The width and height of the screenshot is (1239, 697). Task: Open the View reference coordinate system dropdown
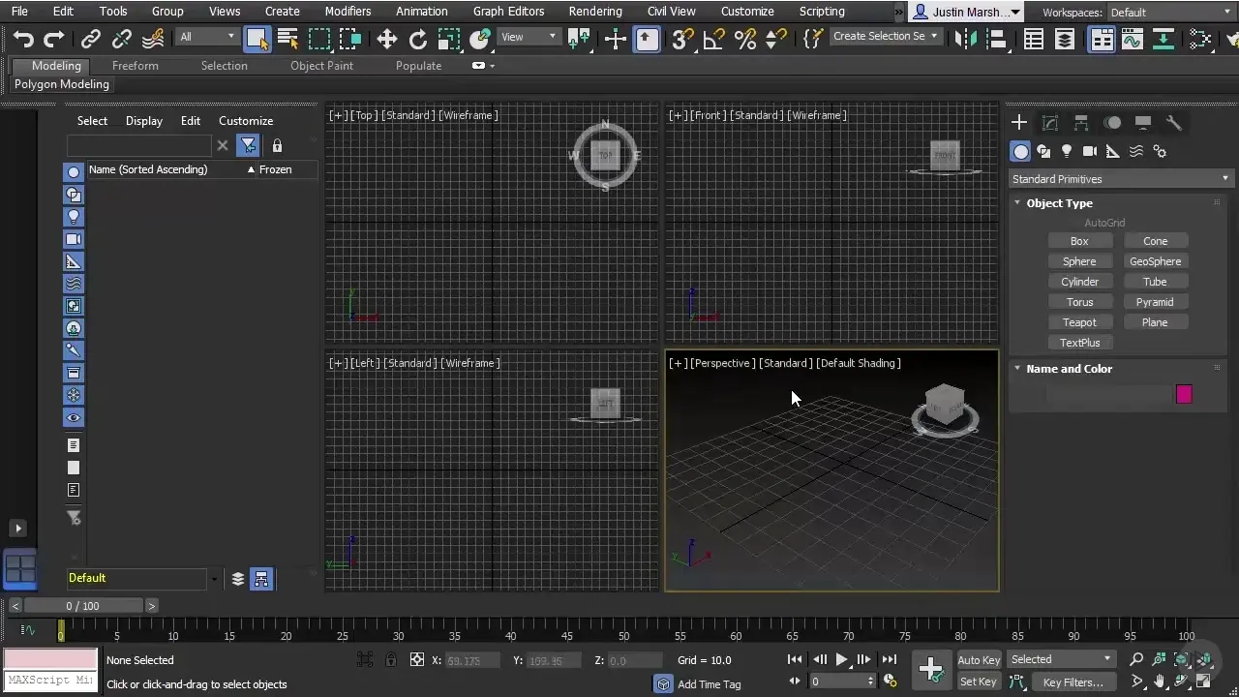click(x=528, y=37)
